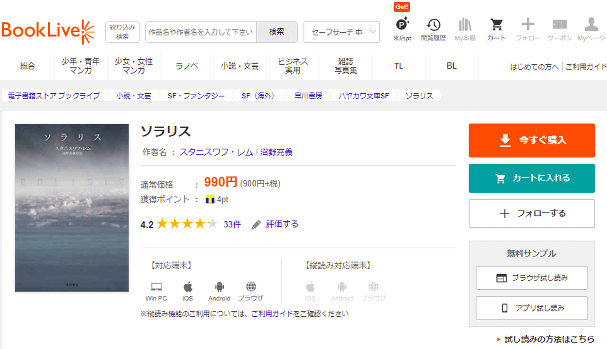Toggle フォローする for this title
Screen dimensions: 607x349
point(532,214)
